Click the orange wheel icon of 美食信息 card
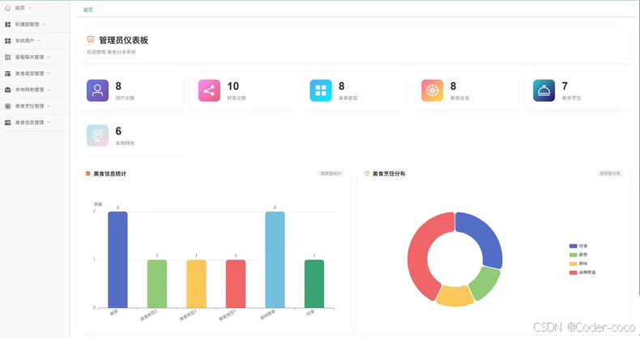 click(433, 91)
